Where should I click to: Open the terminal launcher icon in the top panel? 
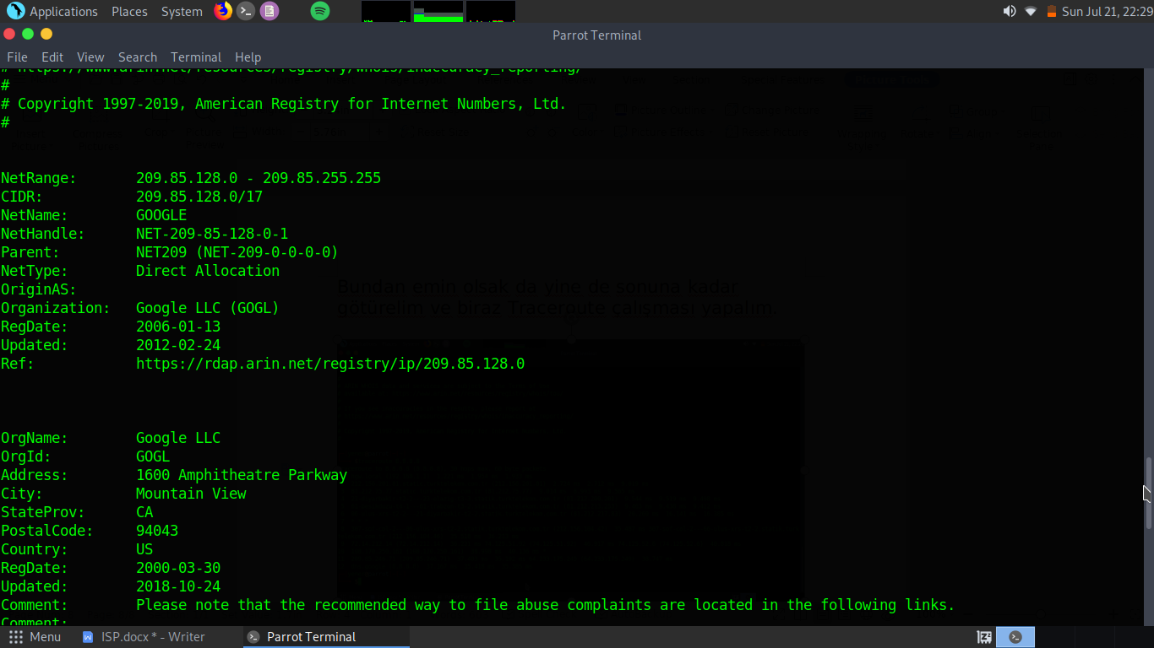(246, 11)
